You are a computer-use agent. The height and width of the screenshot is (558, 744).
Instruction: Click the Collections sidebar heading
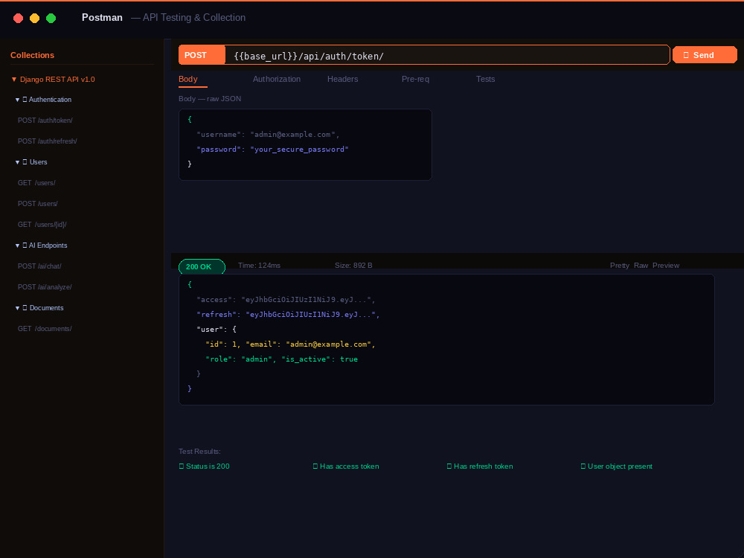pos(32,56)
